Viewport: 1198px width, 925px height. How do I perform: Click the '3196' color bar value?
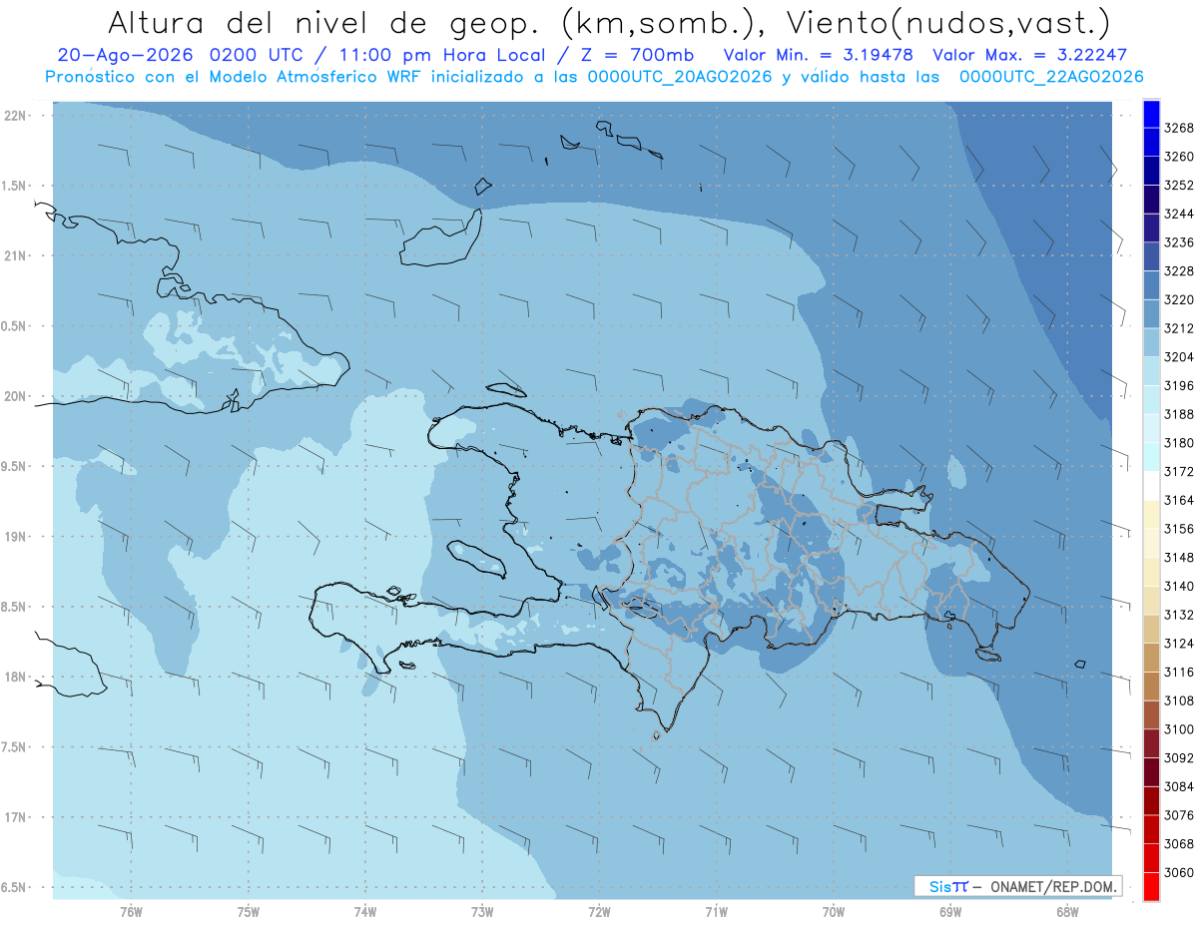click(x=1179, y=385)
